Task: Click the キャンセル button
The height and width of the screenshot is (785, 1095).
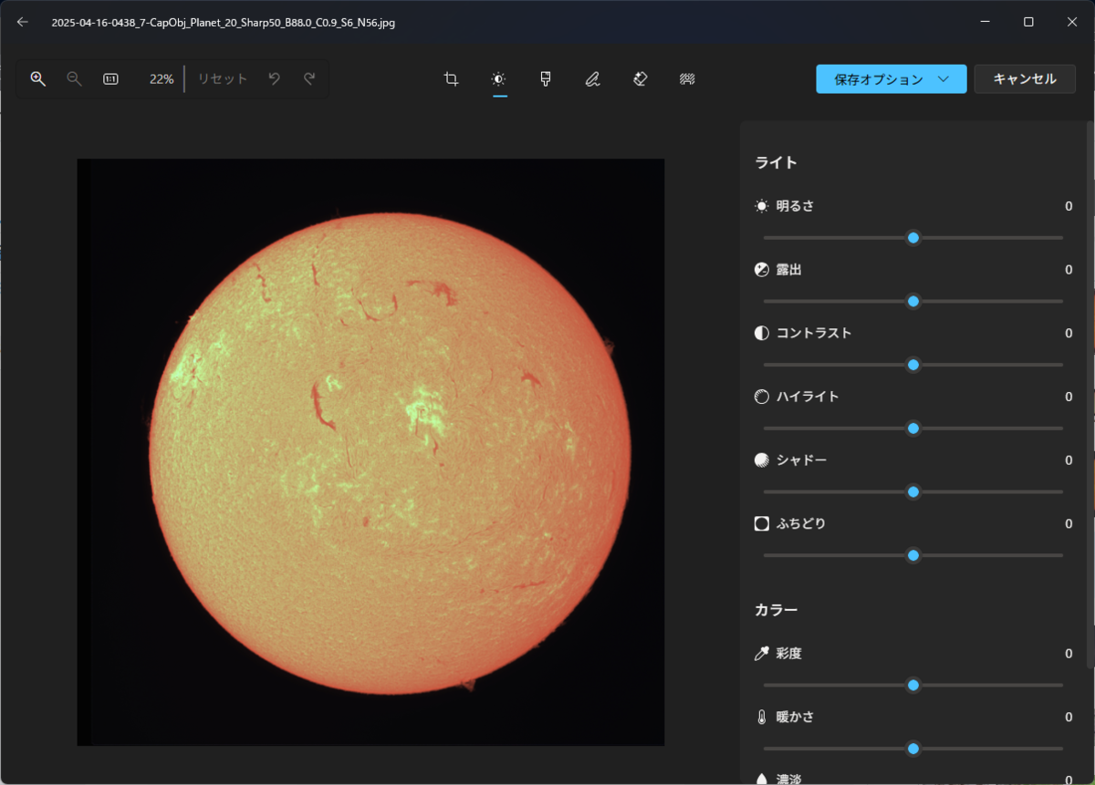Action: (x=1024, y=79)
